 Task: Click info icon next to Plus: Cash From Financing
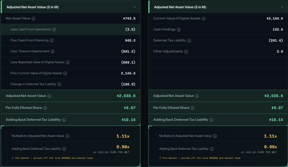tap(52, 41)
